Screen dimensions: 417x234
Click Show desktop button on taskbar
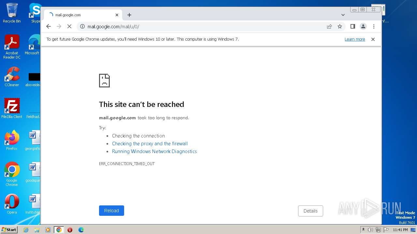[x=413, y=230]
